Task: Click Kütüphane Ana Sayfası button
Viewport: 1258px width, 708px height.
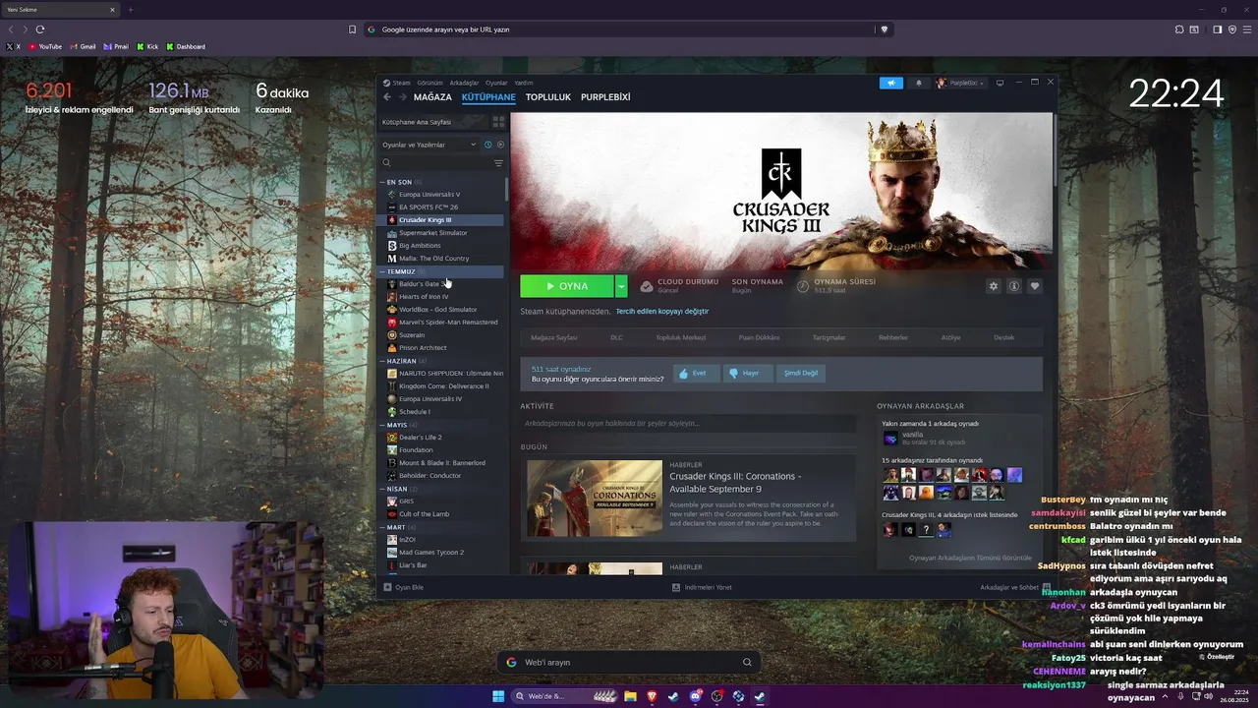Action: pos(433,122)
